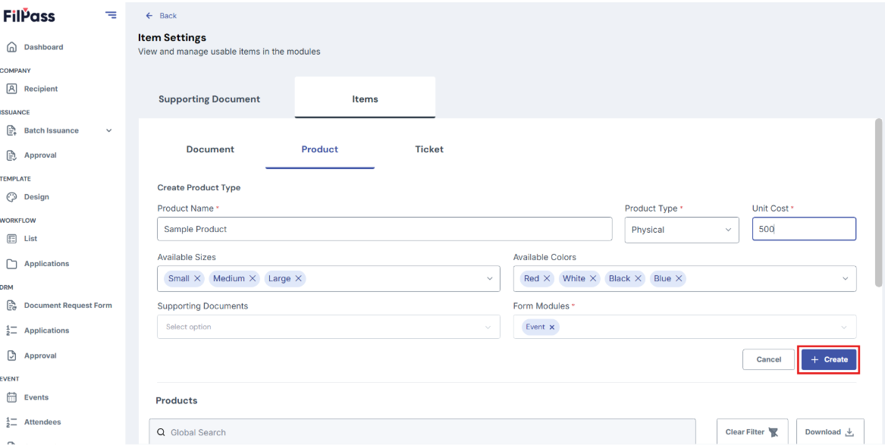Open Supporting Documents select option dropdown
The width and height of the screenshot is (885, 445).
click(x=328, y=327)
